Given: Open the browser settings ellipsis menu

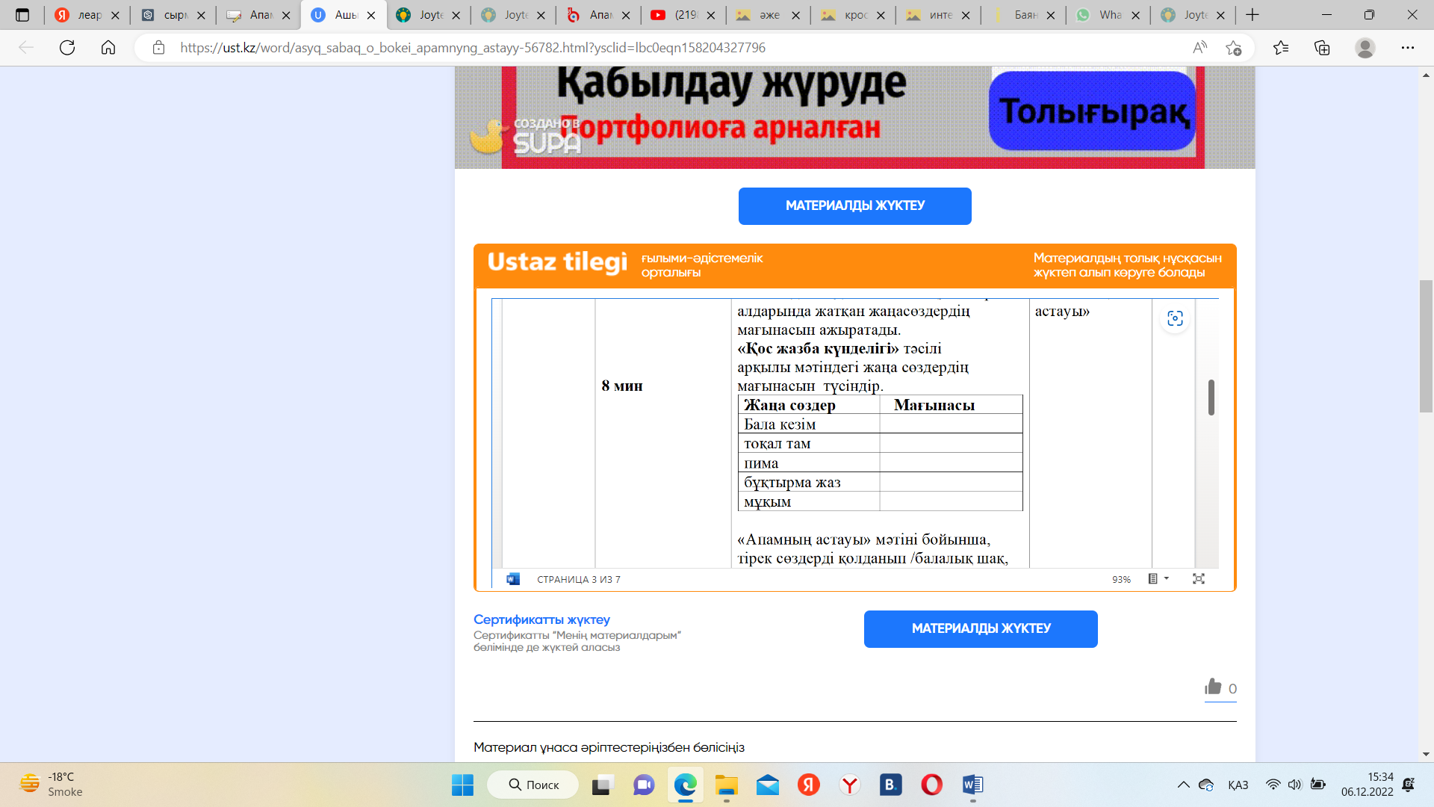Looking at the screenshot, I should 1407,48.
